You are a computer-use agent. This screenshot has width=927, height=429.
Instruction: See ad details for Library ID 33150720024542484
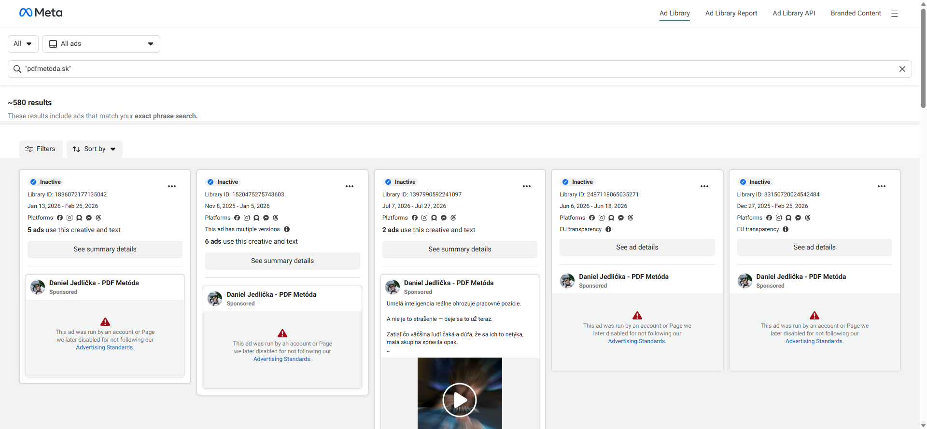815,248
